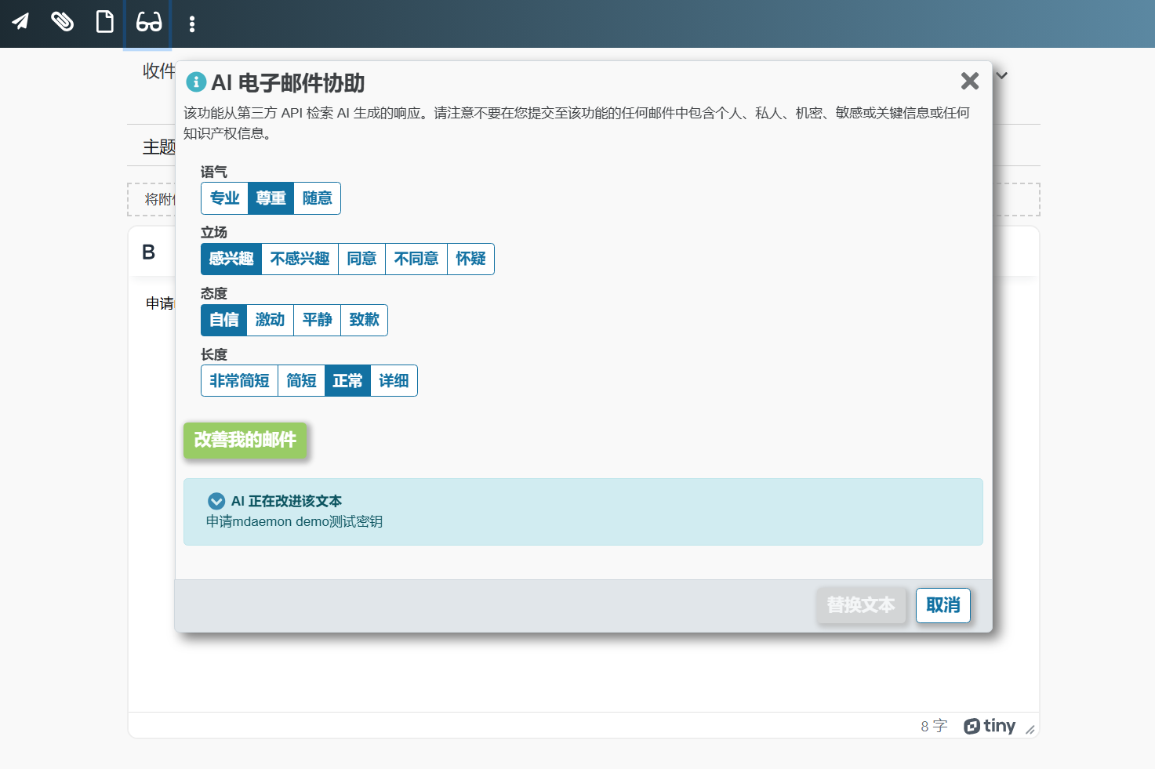Select the 随意 tone option
Image resolution: width=1155 pixels, height=769 pixels.
click(x=318, y=198)
